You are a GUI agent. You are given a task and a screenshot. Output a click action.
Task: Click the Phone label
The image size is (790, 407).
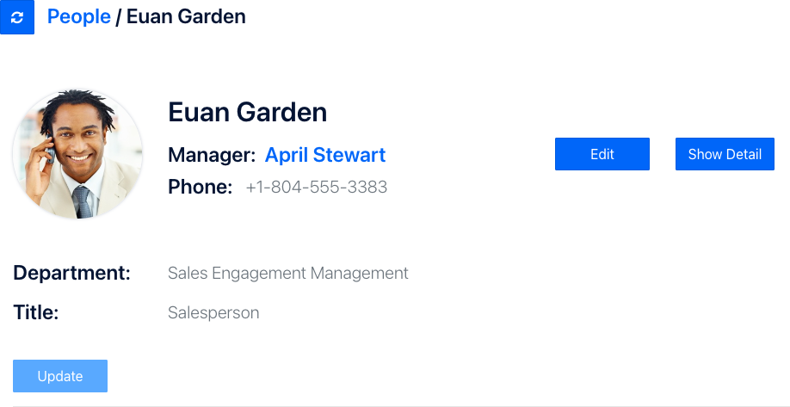click(x=200, y=187)
